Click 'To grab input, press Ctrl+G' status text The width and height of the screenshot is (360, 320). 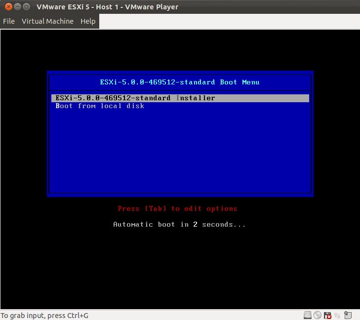(44, 316)
